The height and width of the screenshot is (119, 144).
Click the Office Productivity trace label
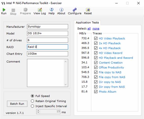tap(111, 67)
